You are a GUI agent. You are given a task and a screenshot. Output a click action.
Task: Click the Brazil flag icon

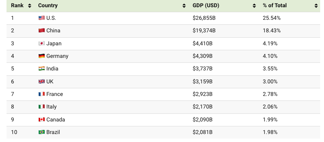[42, 132]
